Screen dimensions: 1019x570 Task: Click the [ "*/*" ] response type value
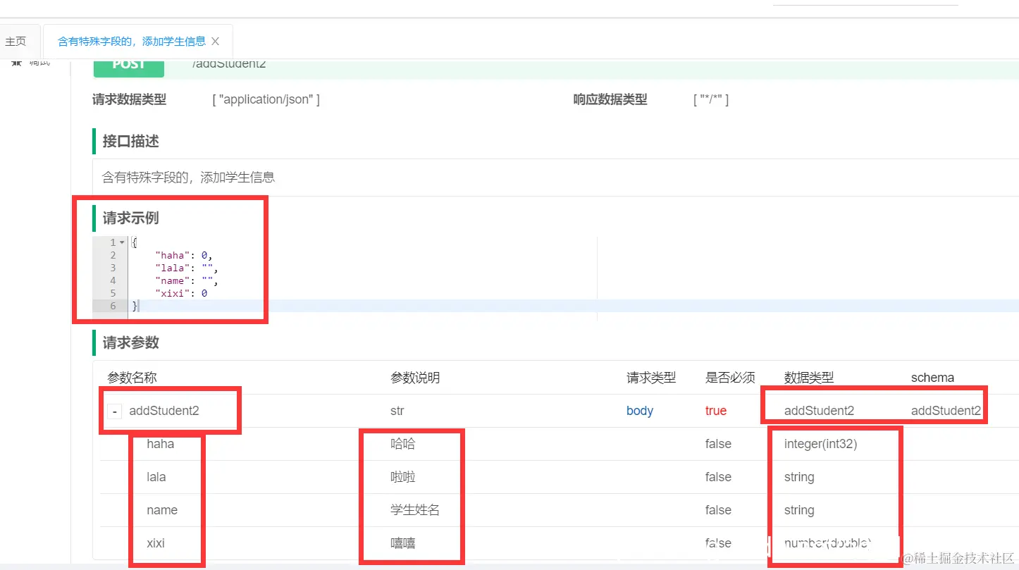click(x=711, y=100)
